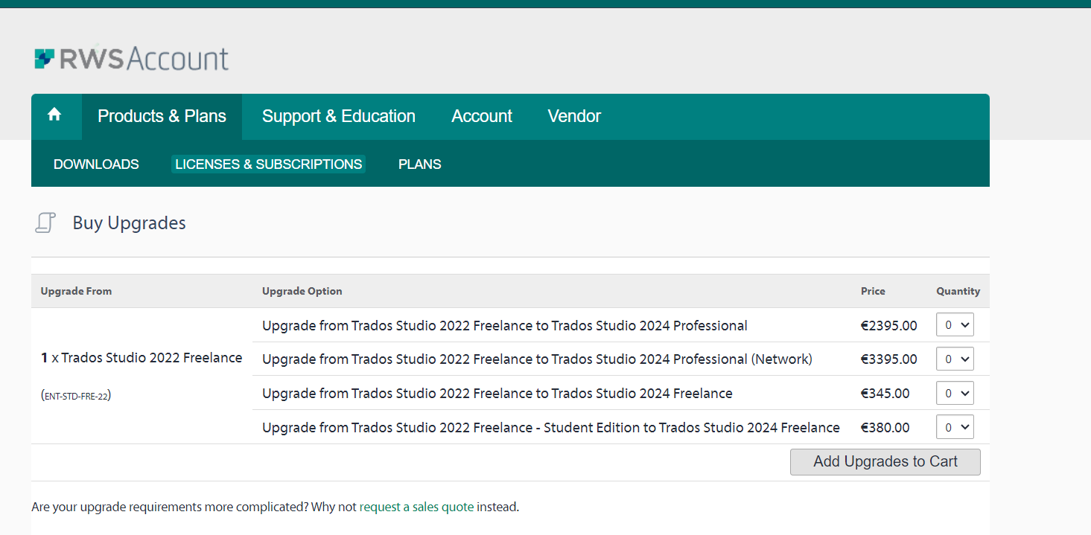
Task: Open quantity dropdown for €345.00 Freelance upgrade
Action: [x=955, y=393]
